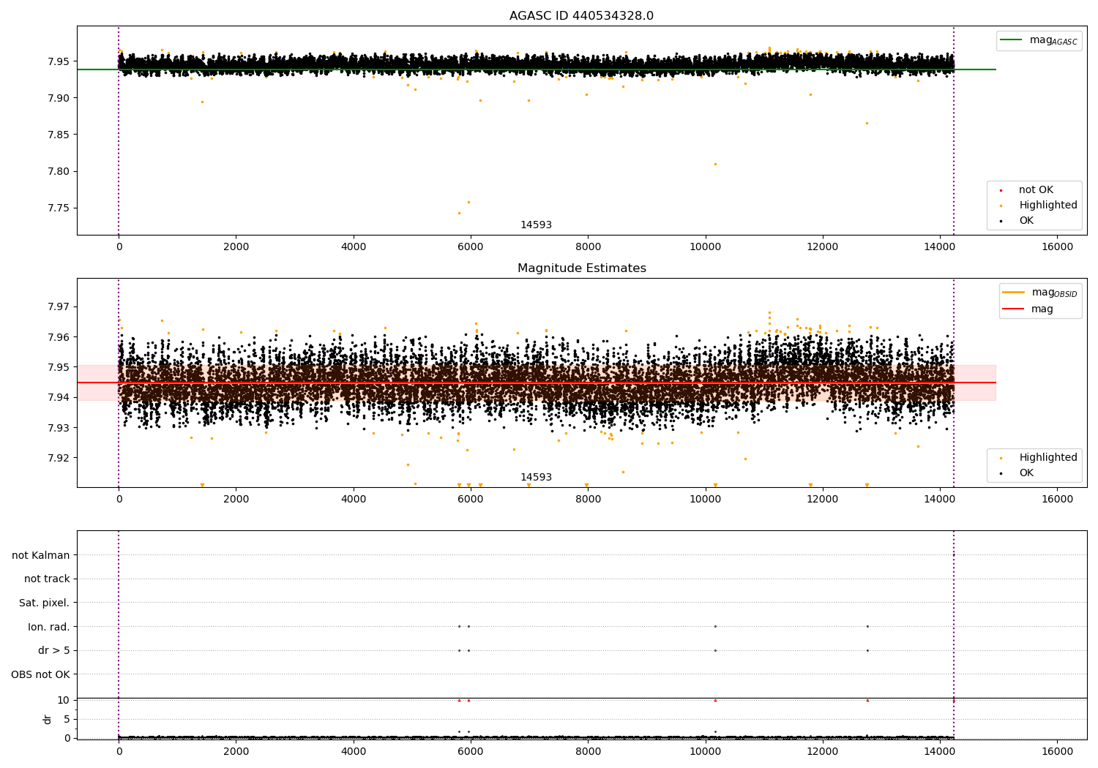Click the 'not Kalman' axis label
Image resolution: width=1098 pixels, height=768 pixels.
click(41, 556)
